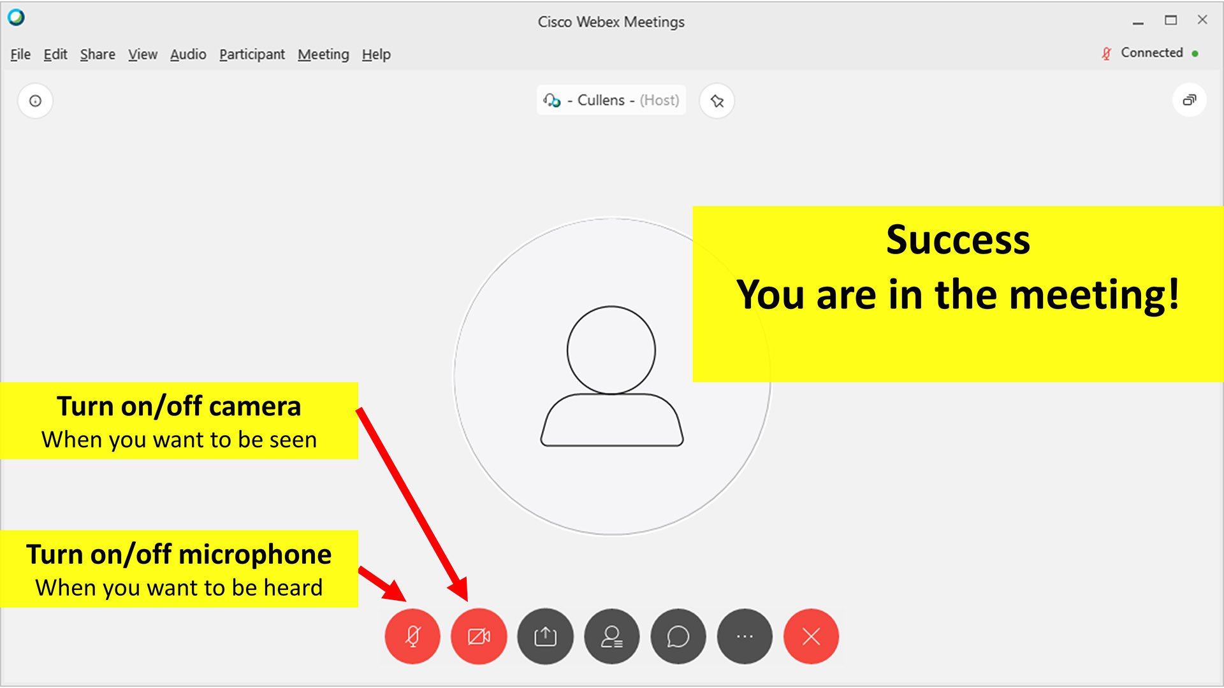Expand the Meeting menu

coord(323,55)
